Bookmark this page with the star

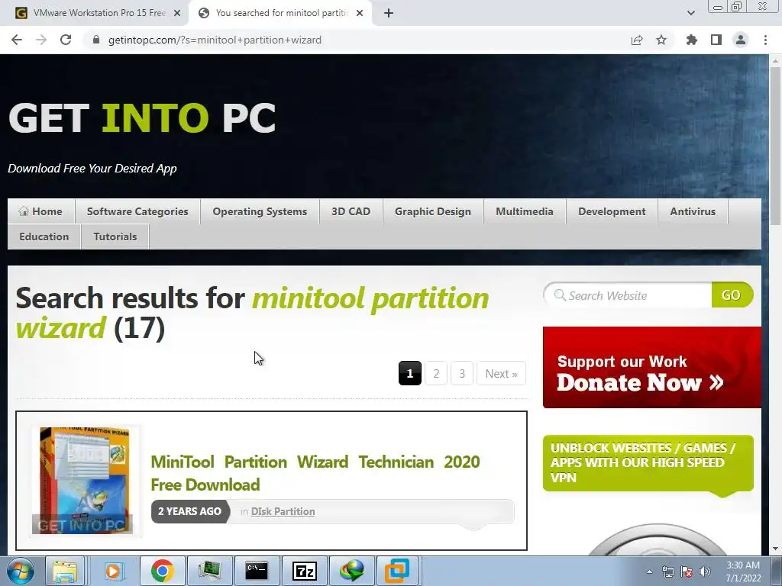pyautogui.click(x=661, y=40)
